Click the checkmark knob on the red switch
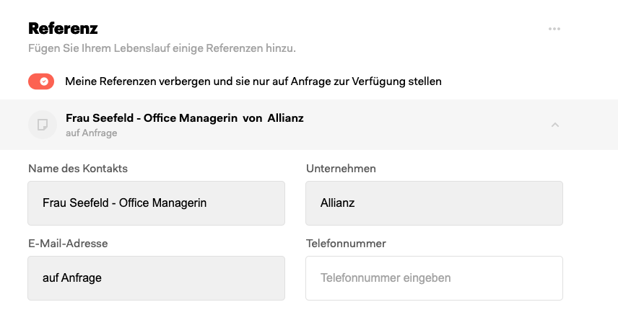The width and height of the screenshot is (618, 320). tap(45, 81)
